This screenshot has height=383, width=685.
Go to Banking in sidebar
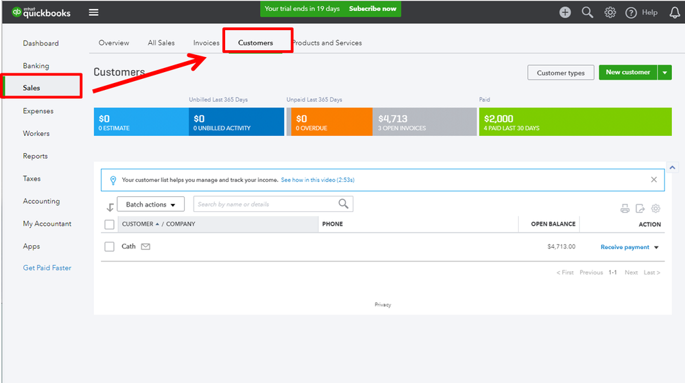pyautogui.click(x=36, y=66)
